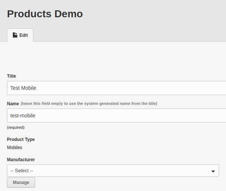Viewport: 226px width, 191px height.
Task: Click the Title field label
Action: coord(11,76)
